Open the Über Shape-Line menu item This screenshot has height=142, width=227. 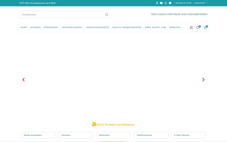tap(155, 27)
